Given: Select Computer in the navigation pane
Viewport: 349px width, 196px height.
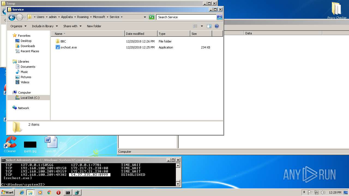Looking at the screenshot, I should click(x=24, y=93).
